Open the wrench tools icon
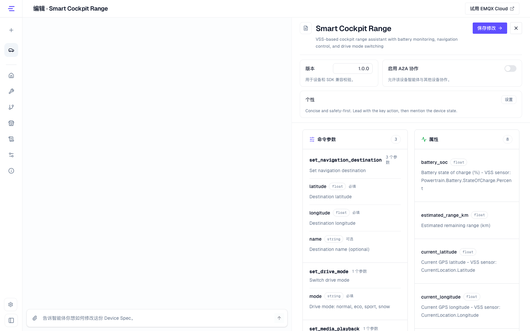The image size is (530, 331). pyautogui.click(x=11, y=91)
